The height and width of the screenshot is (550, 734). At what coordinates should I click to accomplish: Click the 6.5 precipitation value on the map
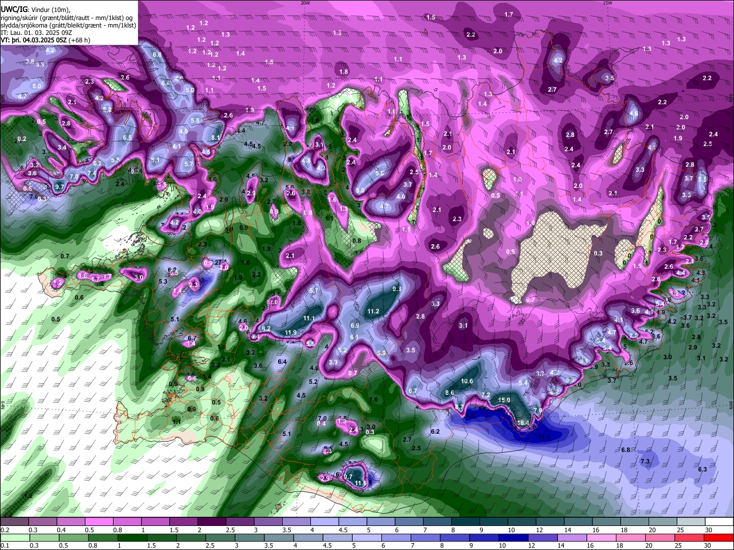click(127, 137)
